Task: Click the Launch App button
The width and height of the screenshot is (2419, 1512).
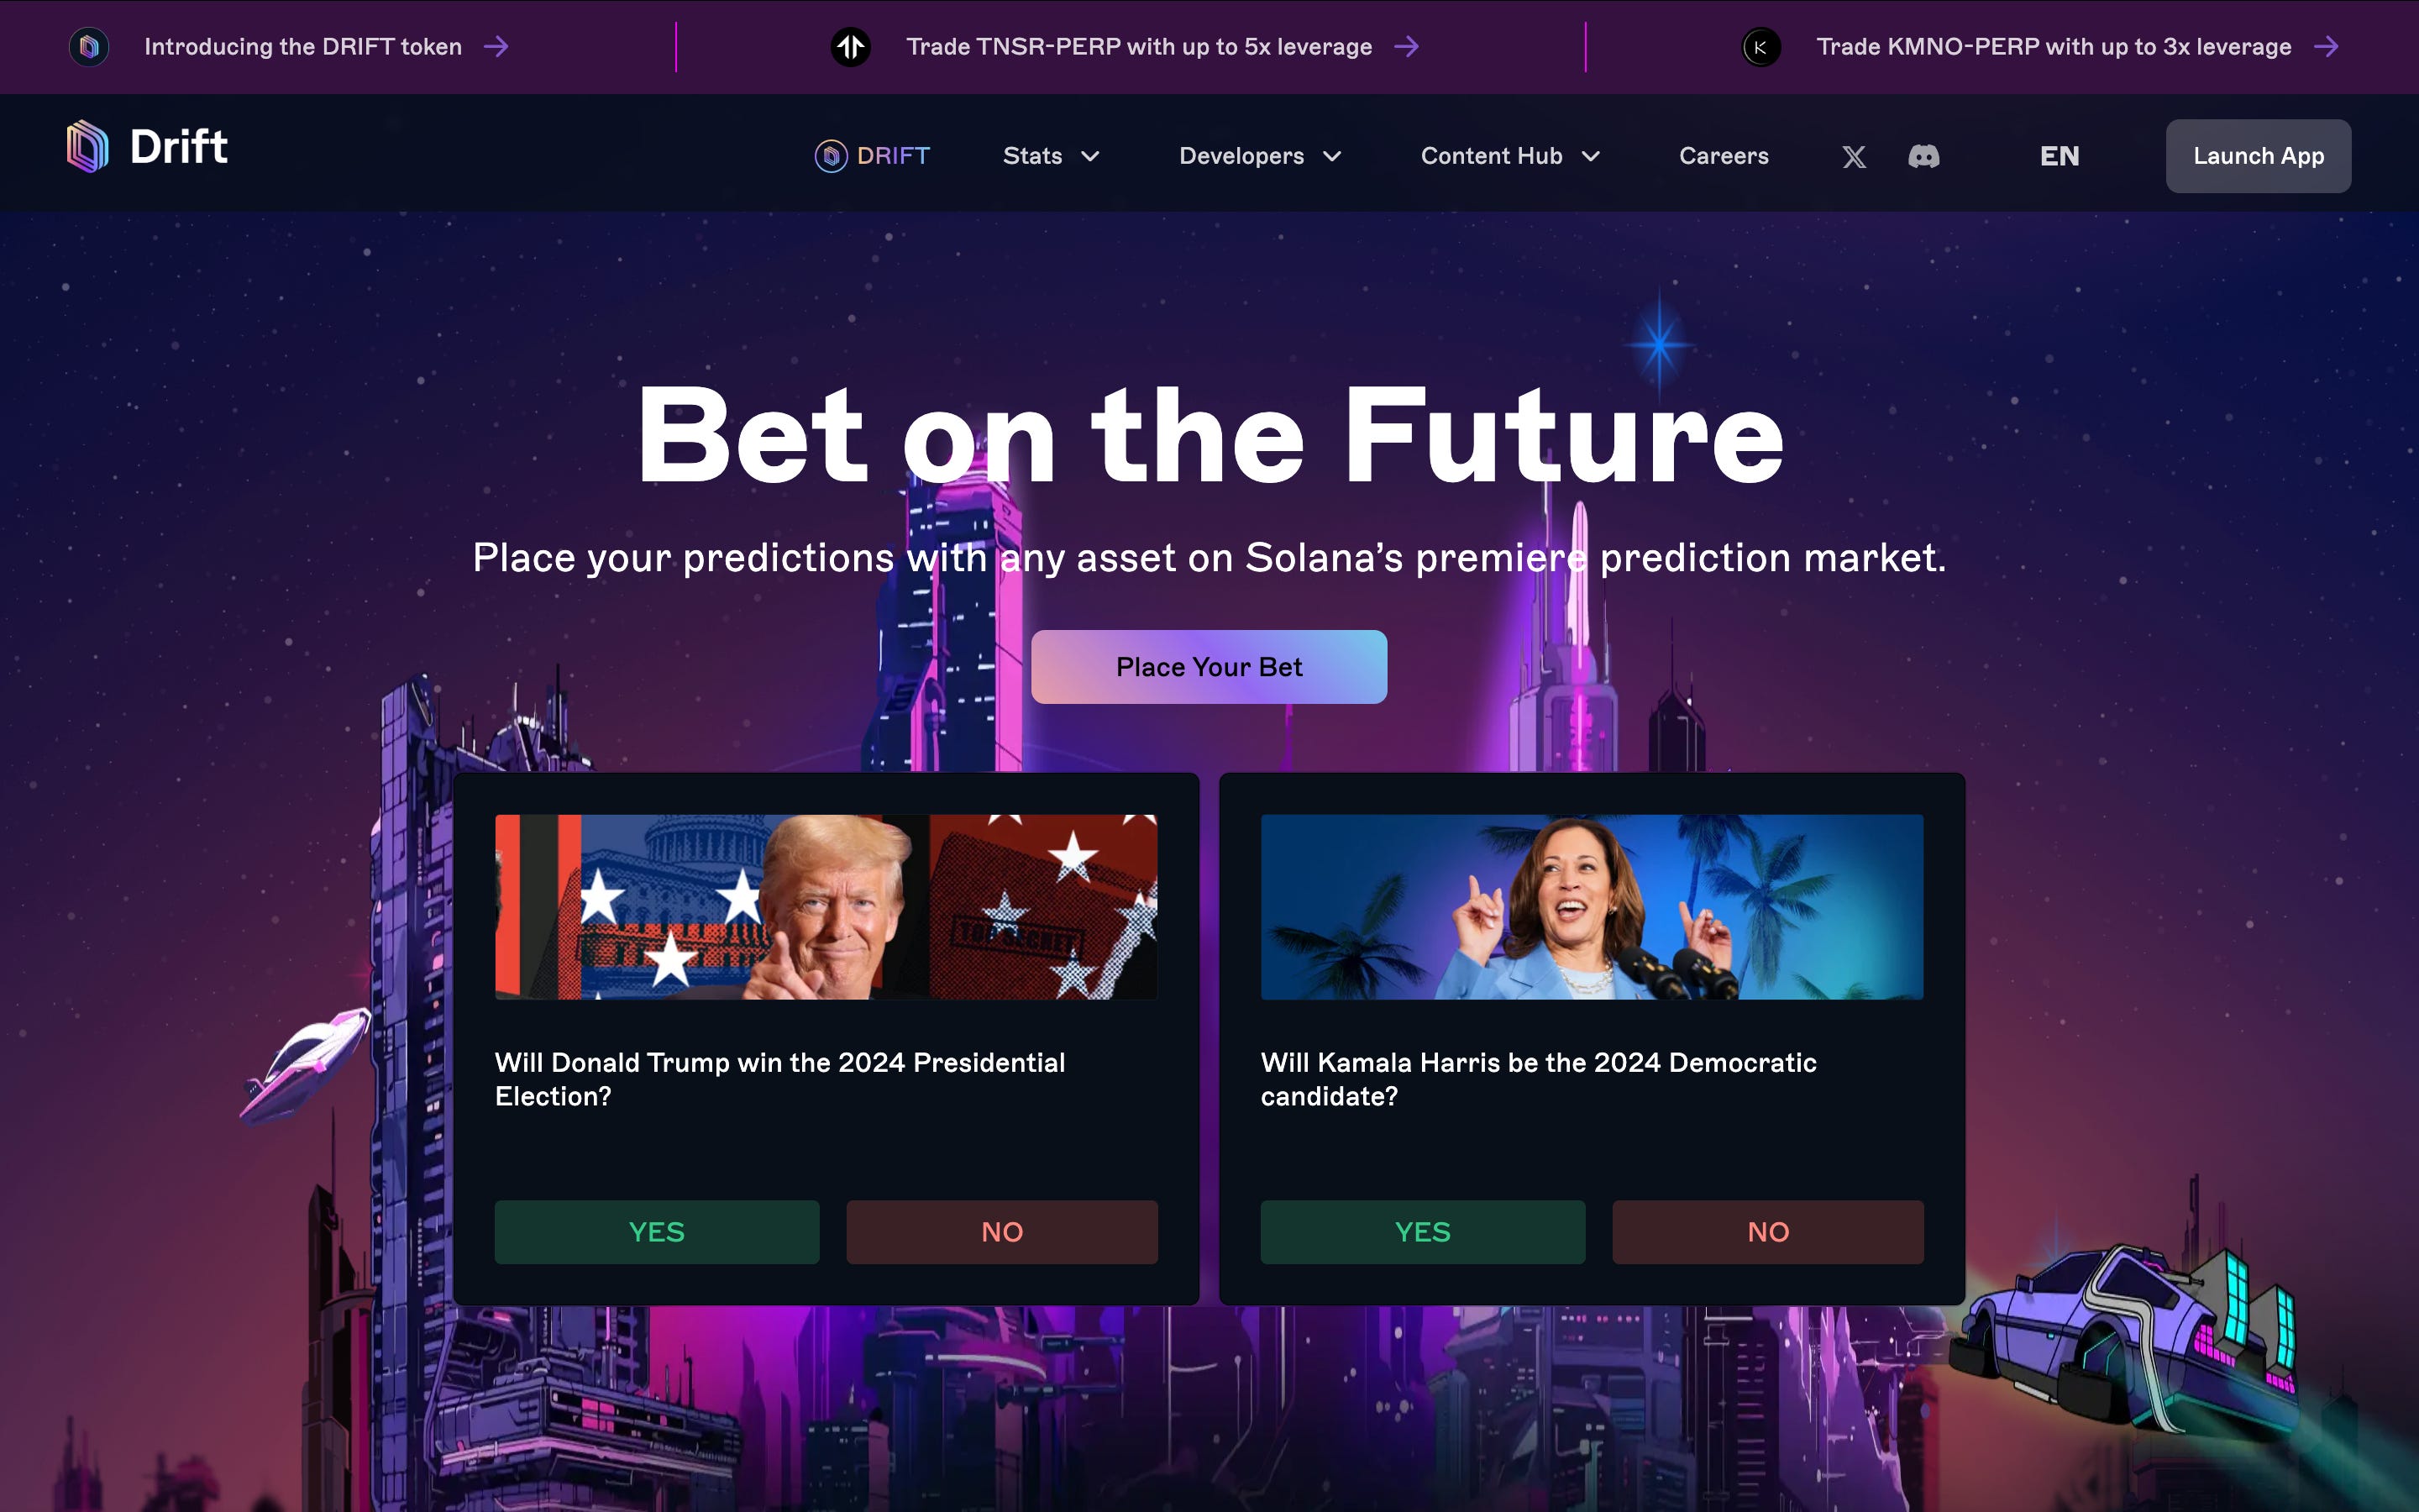Action: [x=2258, y=156]
